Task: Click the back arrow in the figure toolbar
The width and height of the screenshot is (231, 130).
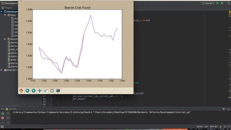Action: click(x=27, y=91)
